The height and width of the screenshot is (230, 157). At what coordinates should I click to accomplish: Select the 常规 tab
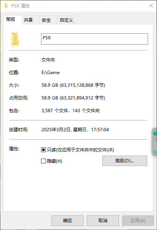(x=10, y=19)
